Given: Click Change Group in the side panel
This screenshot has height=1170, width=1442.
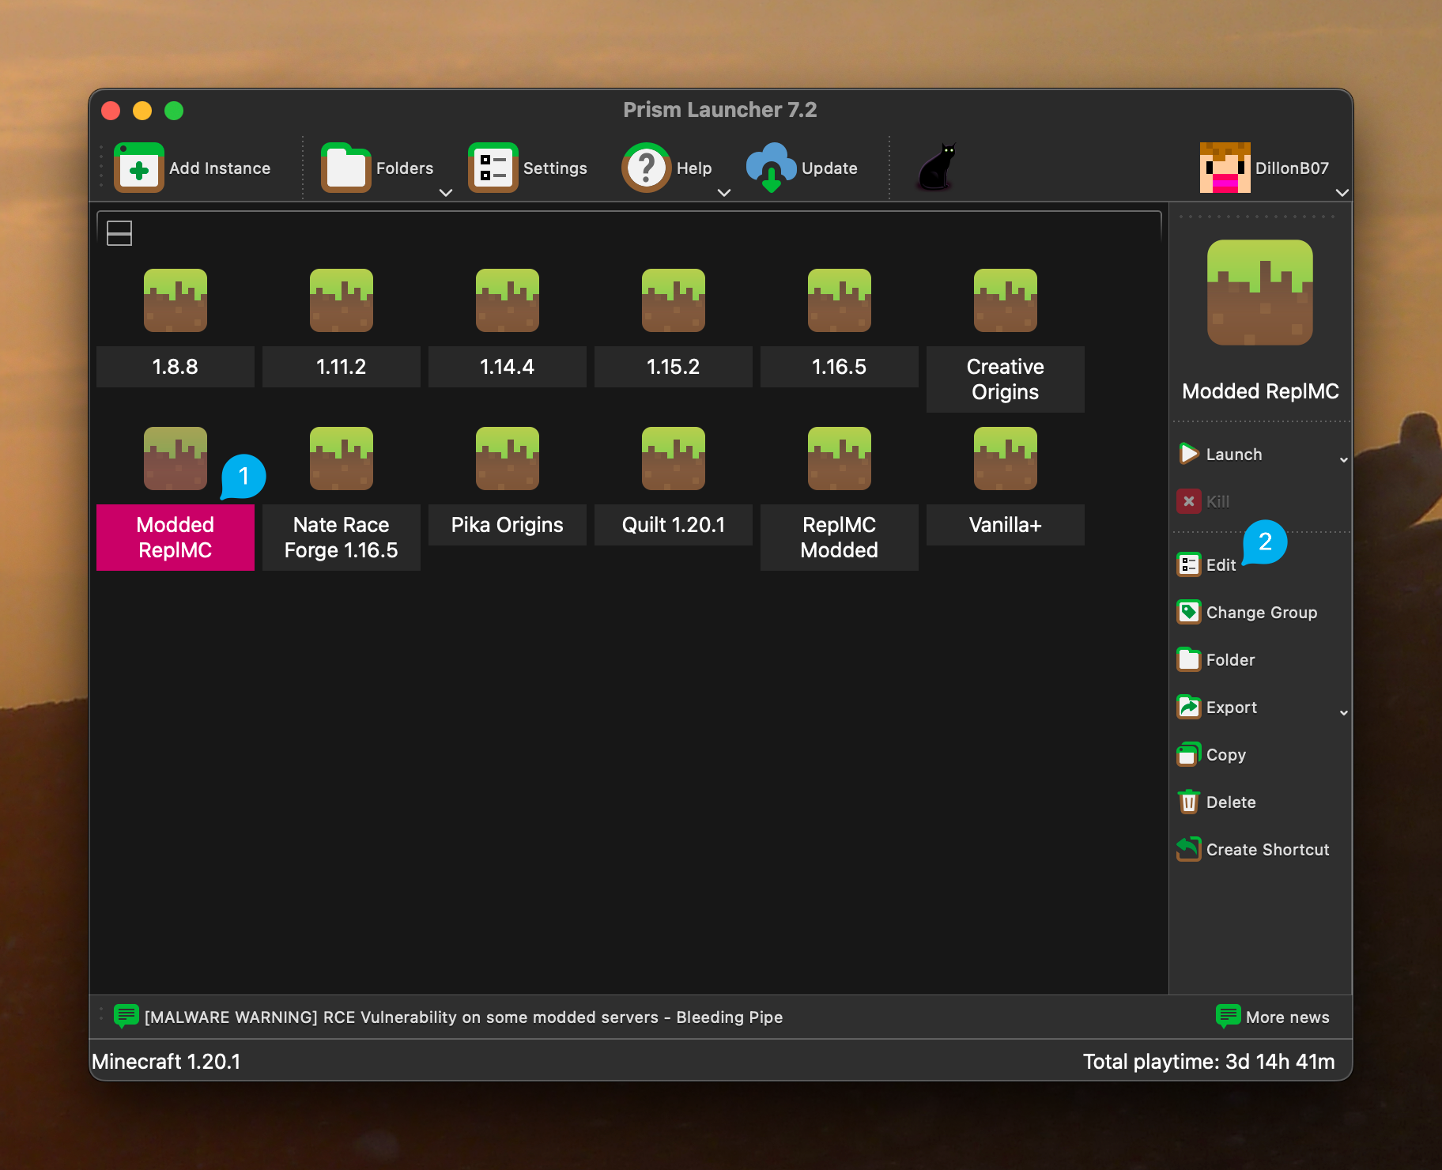Looking at the screenshot, I should pos(1248,612).
